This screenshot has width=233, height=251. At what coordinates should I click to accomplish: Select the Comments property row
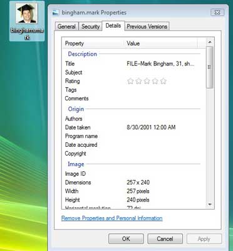(x=133, y=99)
